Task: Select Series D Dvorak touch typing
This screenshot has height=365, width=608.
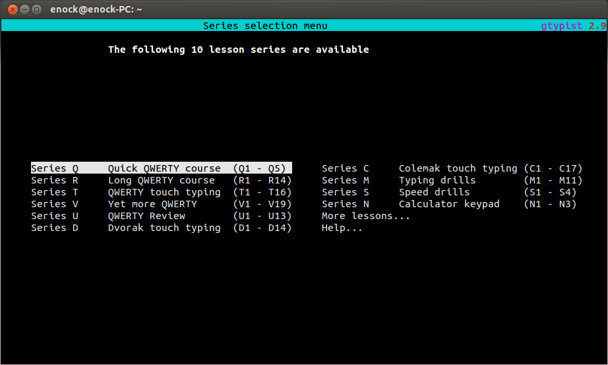Action: [x=162, y=228]
